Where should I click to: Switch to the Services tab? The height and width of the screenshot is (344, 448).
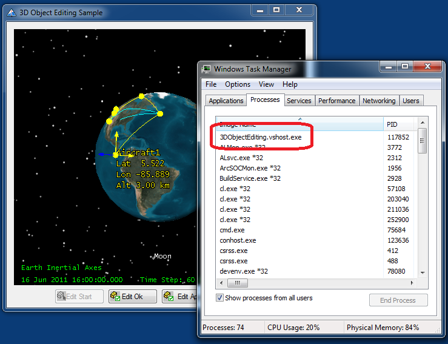click(299, 101)
